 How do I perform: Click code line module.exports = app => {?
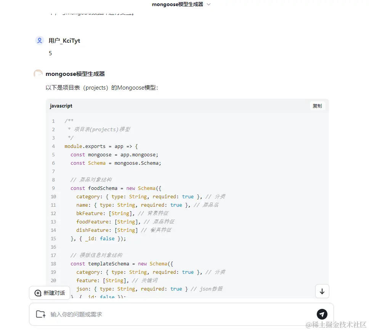(101, 146)
